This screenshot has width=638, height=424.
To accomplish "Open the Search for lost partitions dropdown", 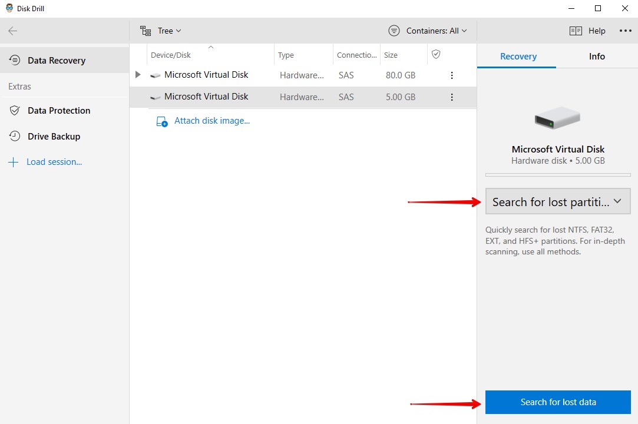I will [x=558, y=201].
